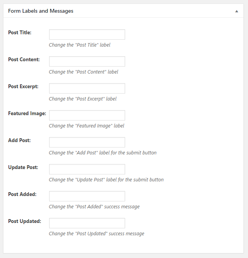Click the bold Post Updated label
This screenshot has width=248, height=258.
point(25,221)
